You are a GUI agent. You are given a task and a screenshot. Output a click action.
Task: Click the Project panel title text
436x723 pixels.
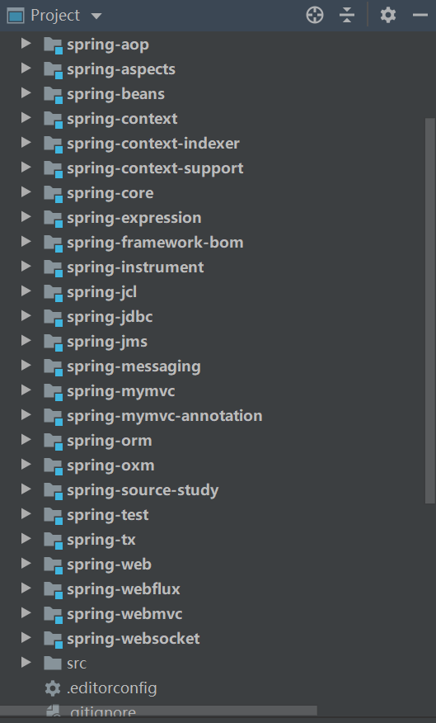point(55,16)
